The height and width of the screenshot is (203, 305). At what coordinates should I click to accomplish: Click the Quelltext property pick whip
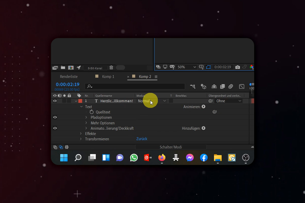pyautogui.click(x=215, y=112)
